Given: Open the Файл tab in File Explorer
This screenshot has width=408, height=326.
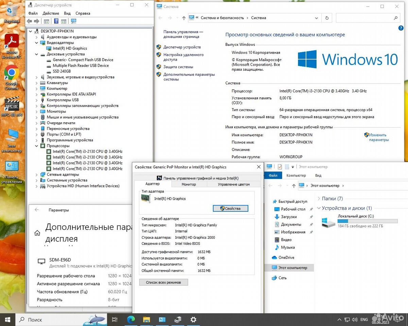Looking at the screenshot, I should 273,176.
